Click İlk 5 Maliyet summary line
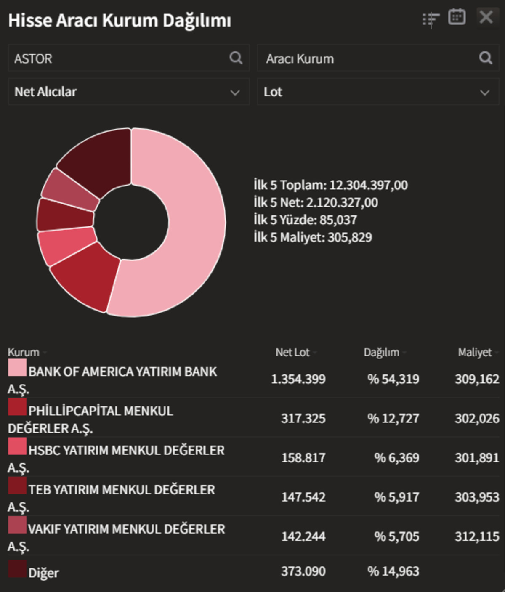This screenshot has height=592, width=505. (x=313, y=237)
